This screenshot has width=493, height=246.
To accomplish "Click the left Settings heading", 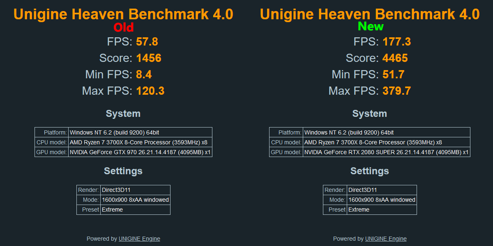I will point(123,171).
